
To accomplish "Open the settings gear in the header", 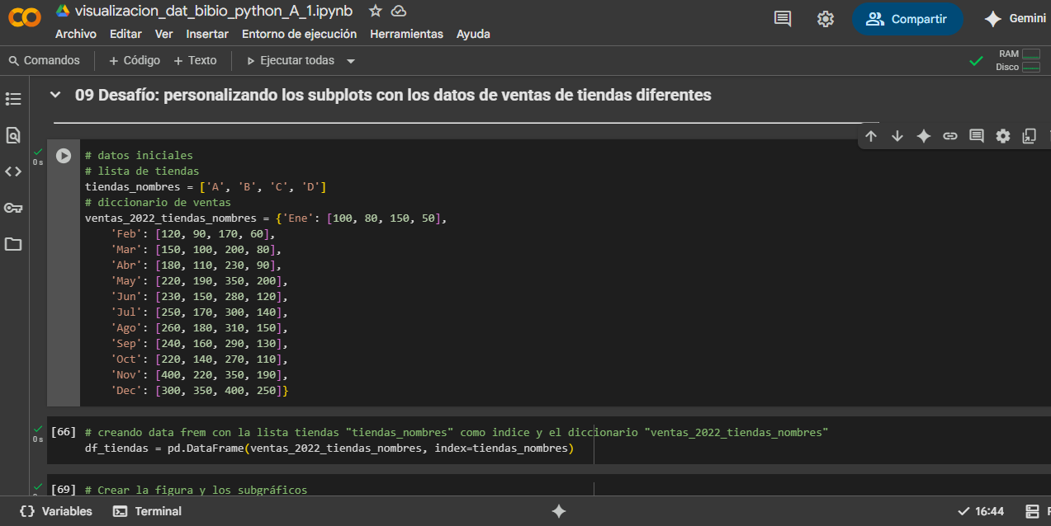I will tap(825, 19).
